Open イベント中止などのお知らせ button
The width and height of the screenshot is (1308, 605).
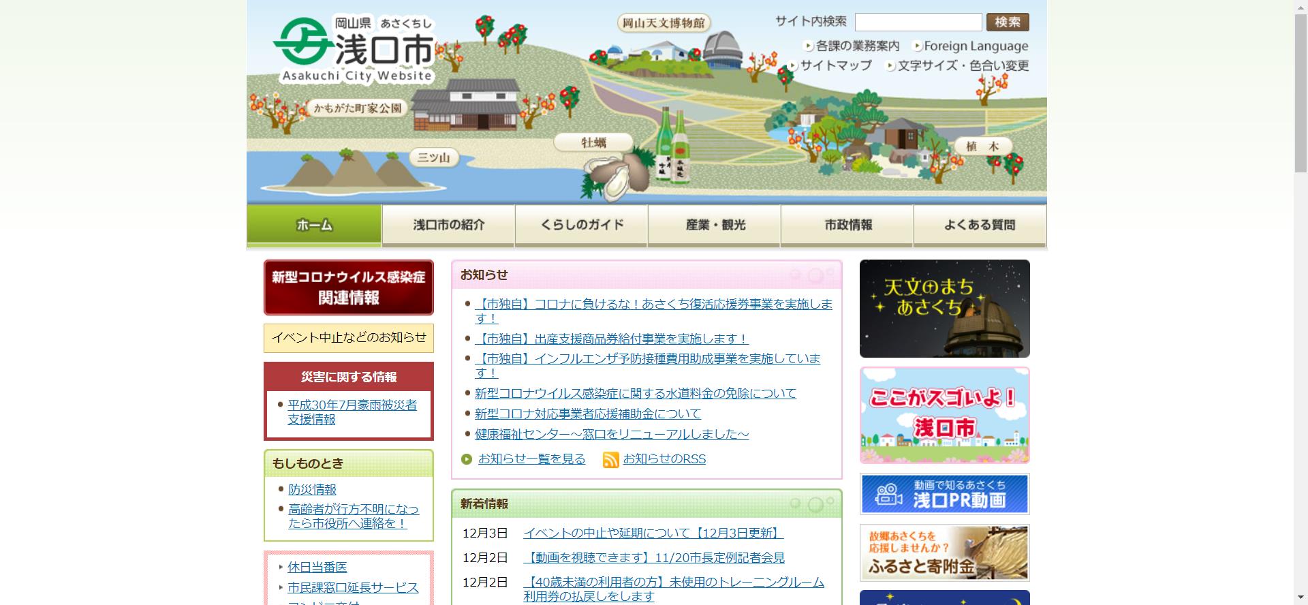click(349, 338)
